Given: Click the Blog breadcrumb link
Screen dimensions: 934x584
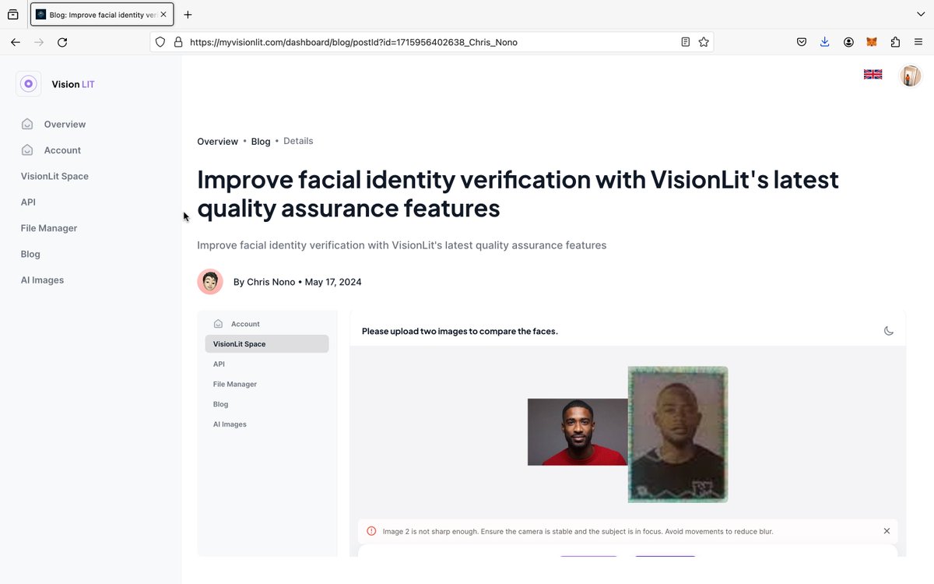Looking at the screenshot, I should [x=261, y=142].
